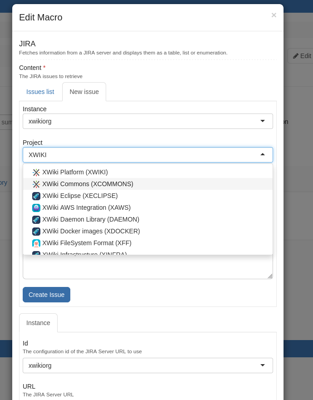Click the XWiki Platform project icon
This screenshot has width=313, height=400.
(x=36, y=173)
